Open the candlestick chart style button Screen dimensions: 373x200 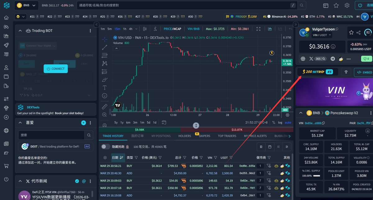[x=145, y=29]
